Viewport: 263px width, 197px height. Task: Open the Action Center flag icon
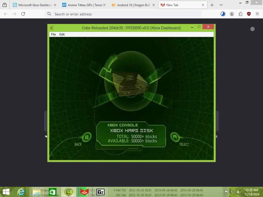226,192
